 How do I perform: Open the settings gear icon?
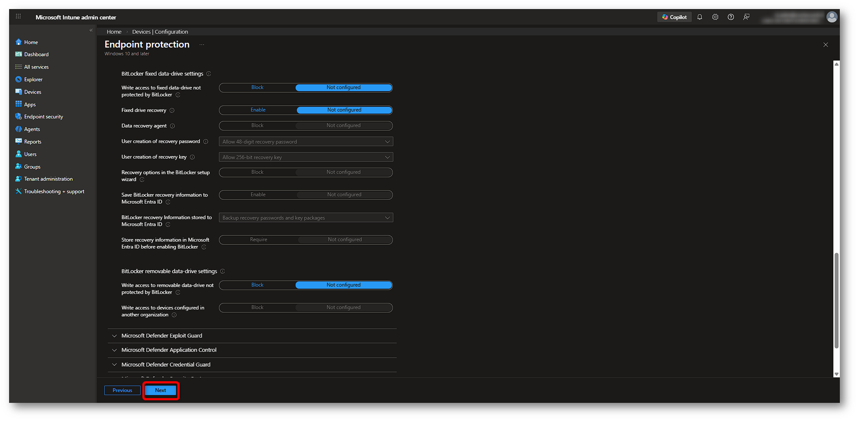click(x=715, y=17)
